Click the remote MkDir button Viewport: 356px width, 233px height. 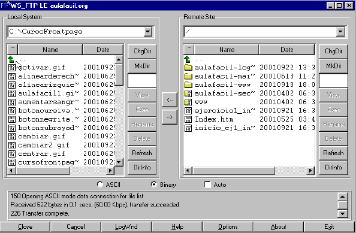(x=333, y=66)
